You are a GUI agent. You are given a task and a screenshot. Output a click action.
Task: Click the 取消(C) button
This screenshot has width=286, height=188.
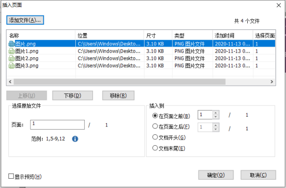[x=258, y=175]
